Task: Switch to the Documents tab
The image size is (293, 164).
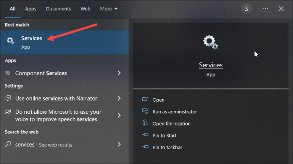Action: click(x=58, y=9)
